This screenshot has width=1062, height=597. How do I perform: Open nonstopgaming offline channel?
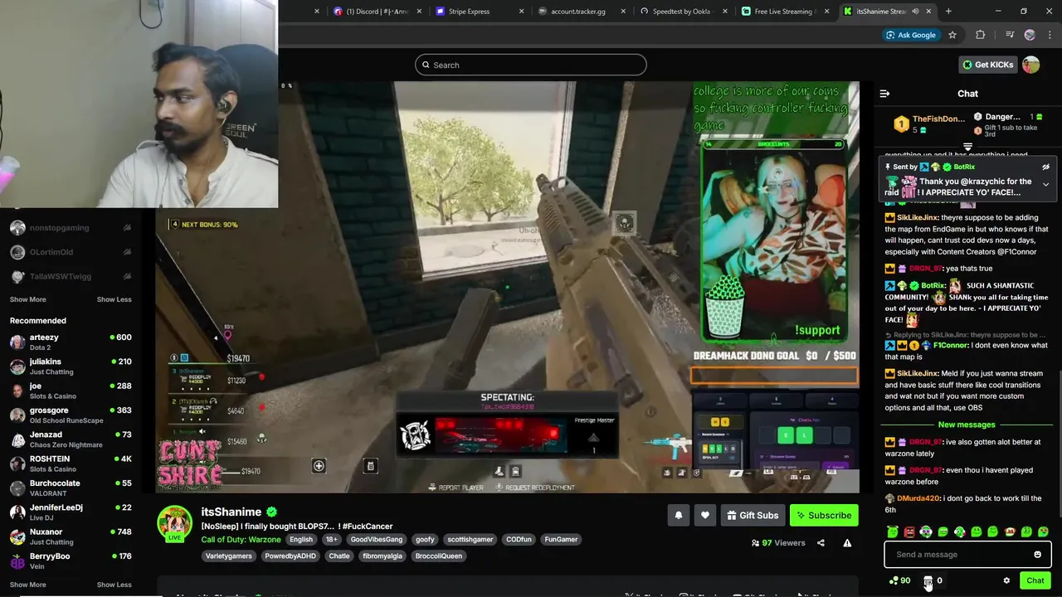click(x=71, y=228)
